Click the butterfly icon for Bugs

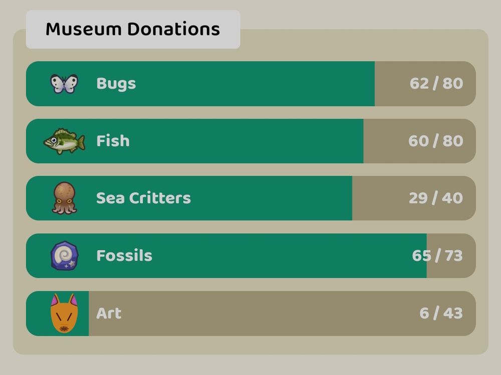click(64, 84)
